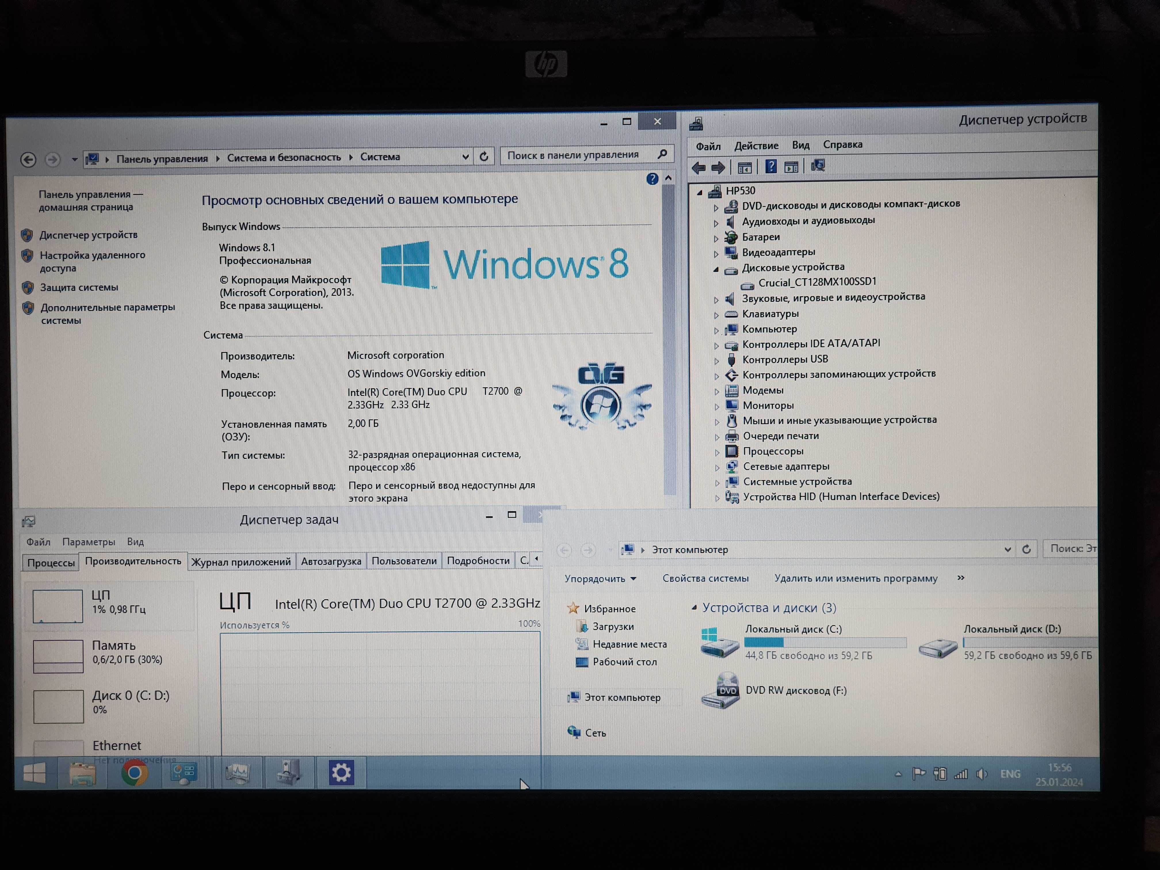Open Справка menu in Device Manager
The height and width of the screenshot is (870, 1160).
point(843,144)
